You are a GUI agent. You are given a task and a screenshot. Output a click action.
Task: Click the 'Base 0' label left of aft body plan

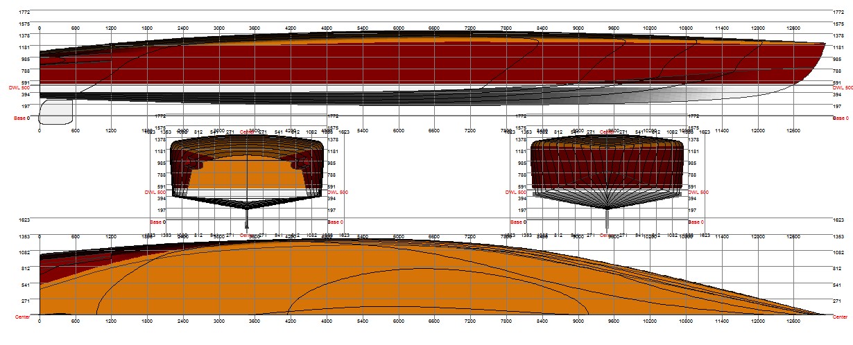point(157,222)
